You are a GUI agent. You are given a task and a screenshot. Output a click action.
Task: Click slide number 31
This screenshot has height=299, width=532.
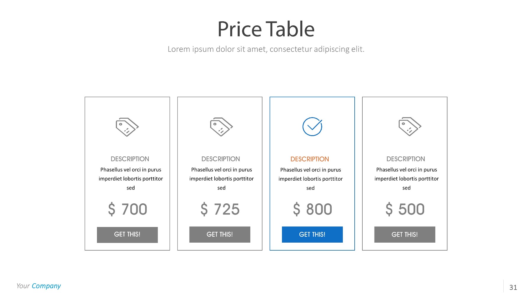(x=513, y=287)
